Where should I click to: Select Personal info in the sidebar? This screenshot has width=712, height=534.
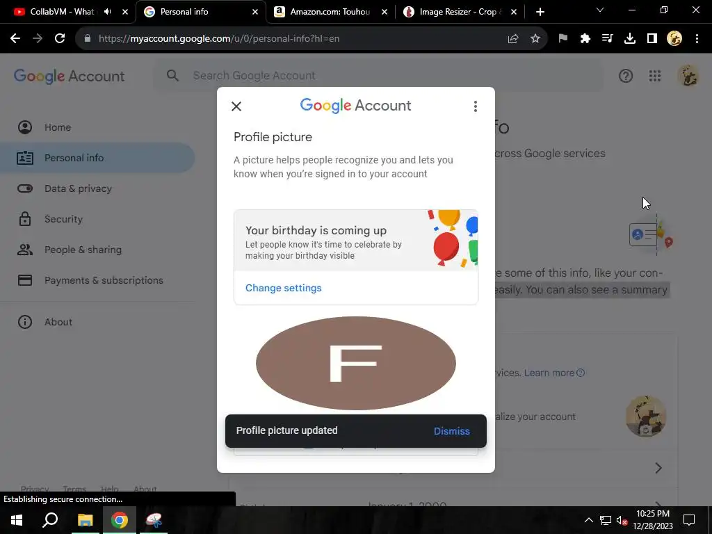(x=97, y=158)
